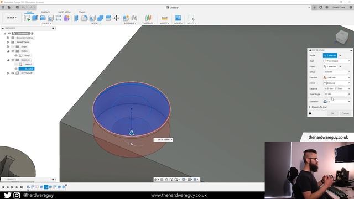This screenshot has height=199, width=354.
Task: Click the Select tool icon
Action: [x=191, y=18]
